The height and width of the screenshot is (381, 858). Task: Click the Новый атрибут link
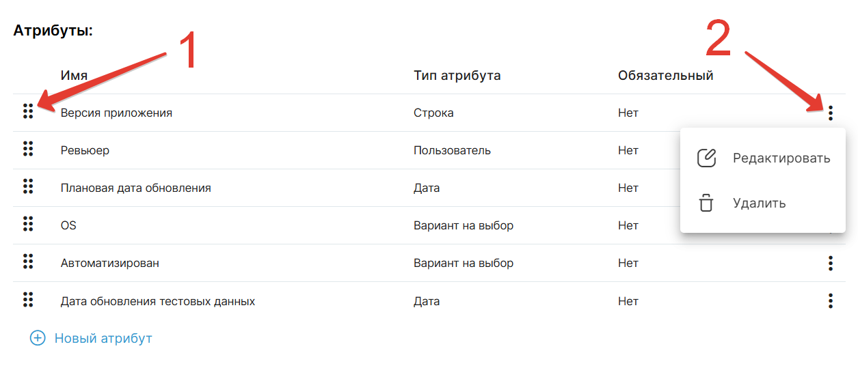point(103,338)
